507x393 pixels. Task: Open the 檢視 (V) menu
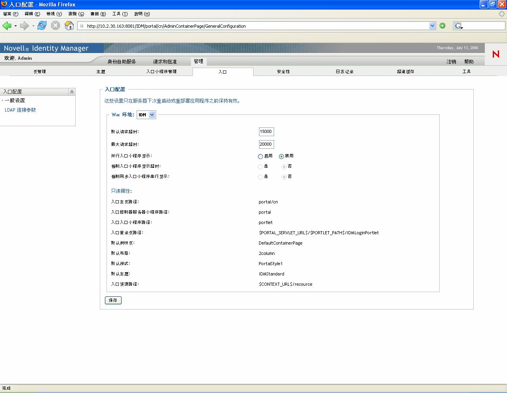(x=54, y=14)
